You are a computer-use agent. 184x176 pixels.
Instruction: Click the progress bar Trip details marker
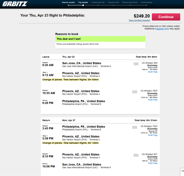tap(83, 5)
